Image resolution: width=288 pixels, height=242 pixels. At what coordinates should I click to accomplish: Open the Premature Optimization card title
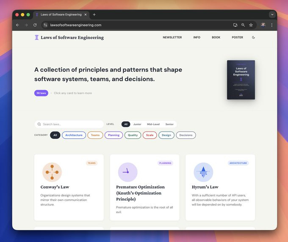click(140, 193)
